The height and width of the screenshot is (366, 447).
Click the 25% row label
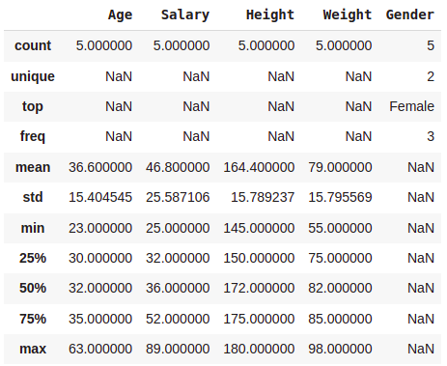pos(33,258)
